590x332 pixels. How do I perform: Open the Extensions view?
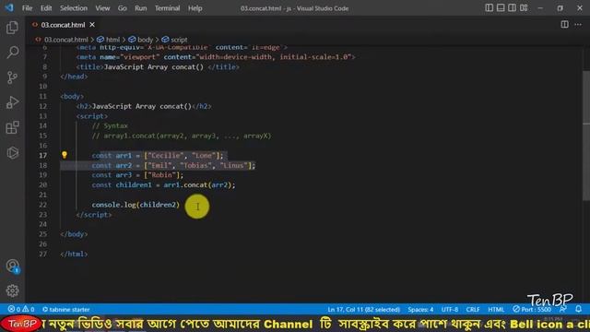12,127
